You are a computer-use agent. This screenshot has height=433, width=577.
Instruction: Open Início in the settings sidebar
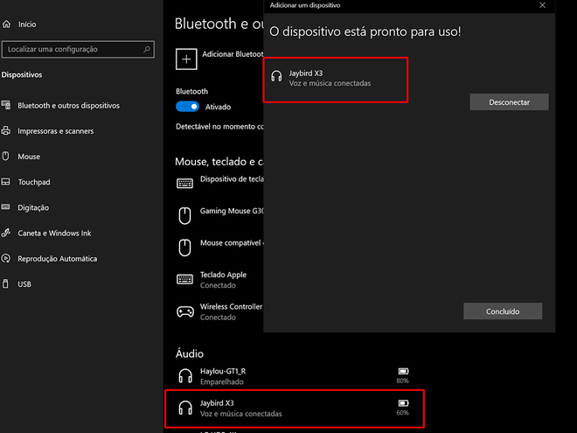(x=27, y=24)
